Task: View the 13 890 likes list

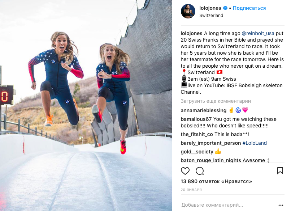Action: pos(216,181)
